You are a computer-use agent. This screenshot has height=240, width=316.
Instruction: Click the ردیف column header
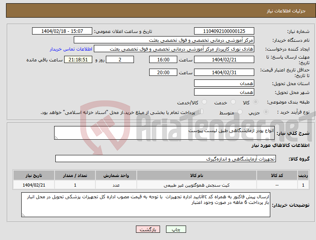(x=303, y=175)
